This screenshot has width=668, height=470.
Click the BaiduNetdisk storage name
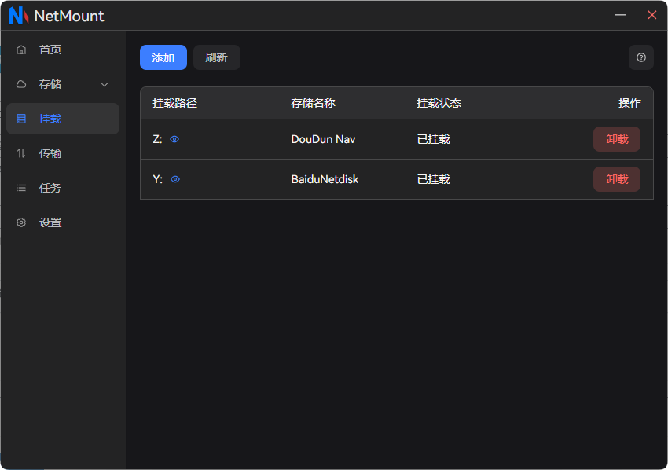[x=325, y=179]
